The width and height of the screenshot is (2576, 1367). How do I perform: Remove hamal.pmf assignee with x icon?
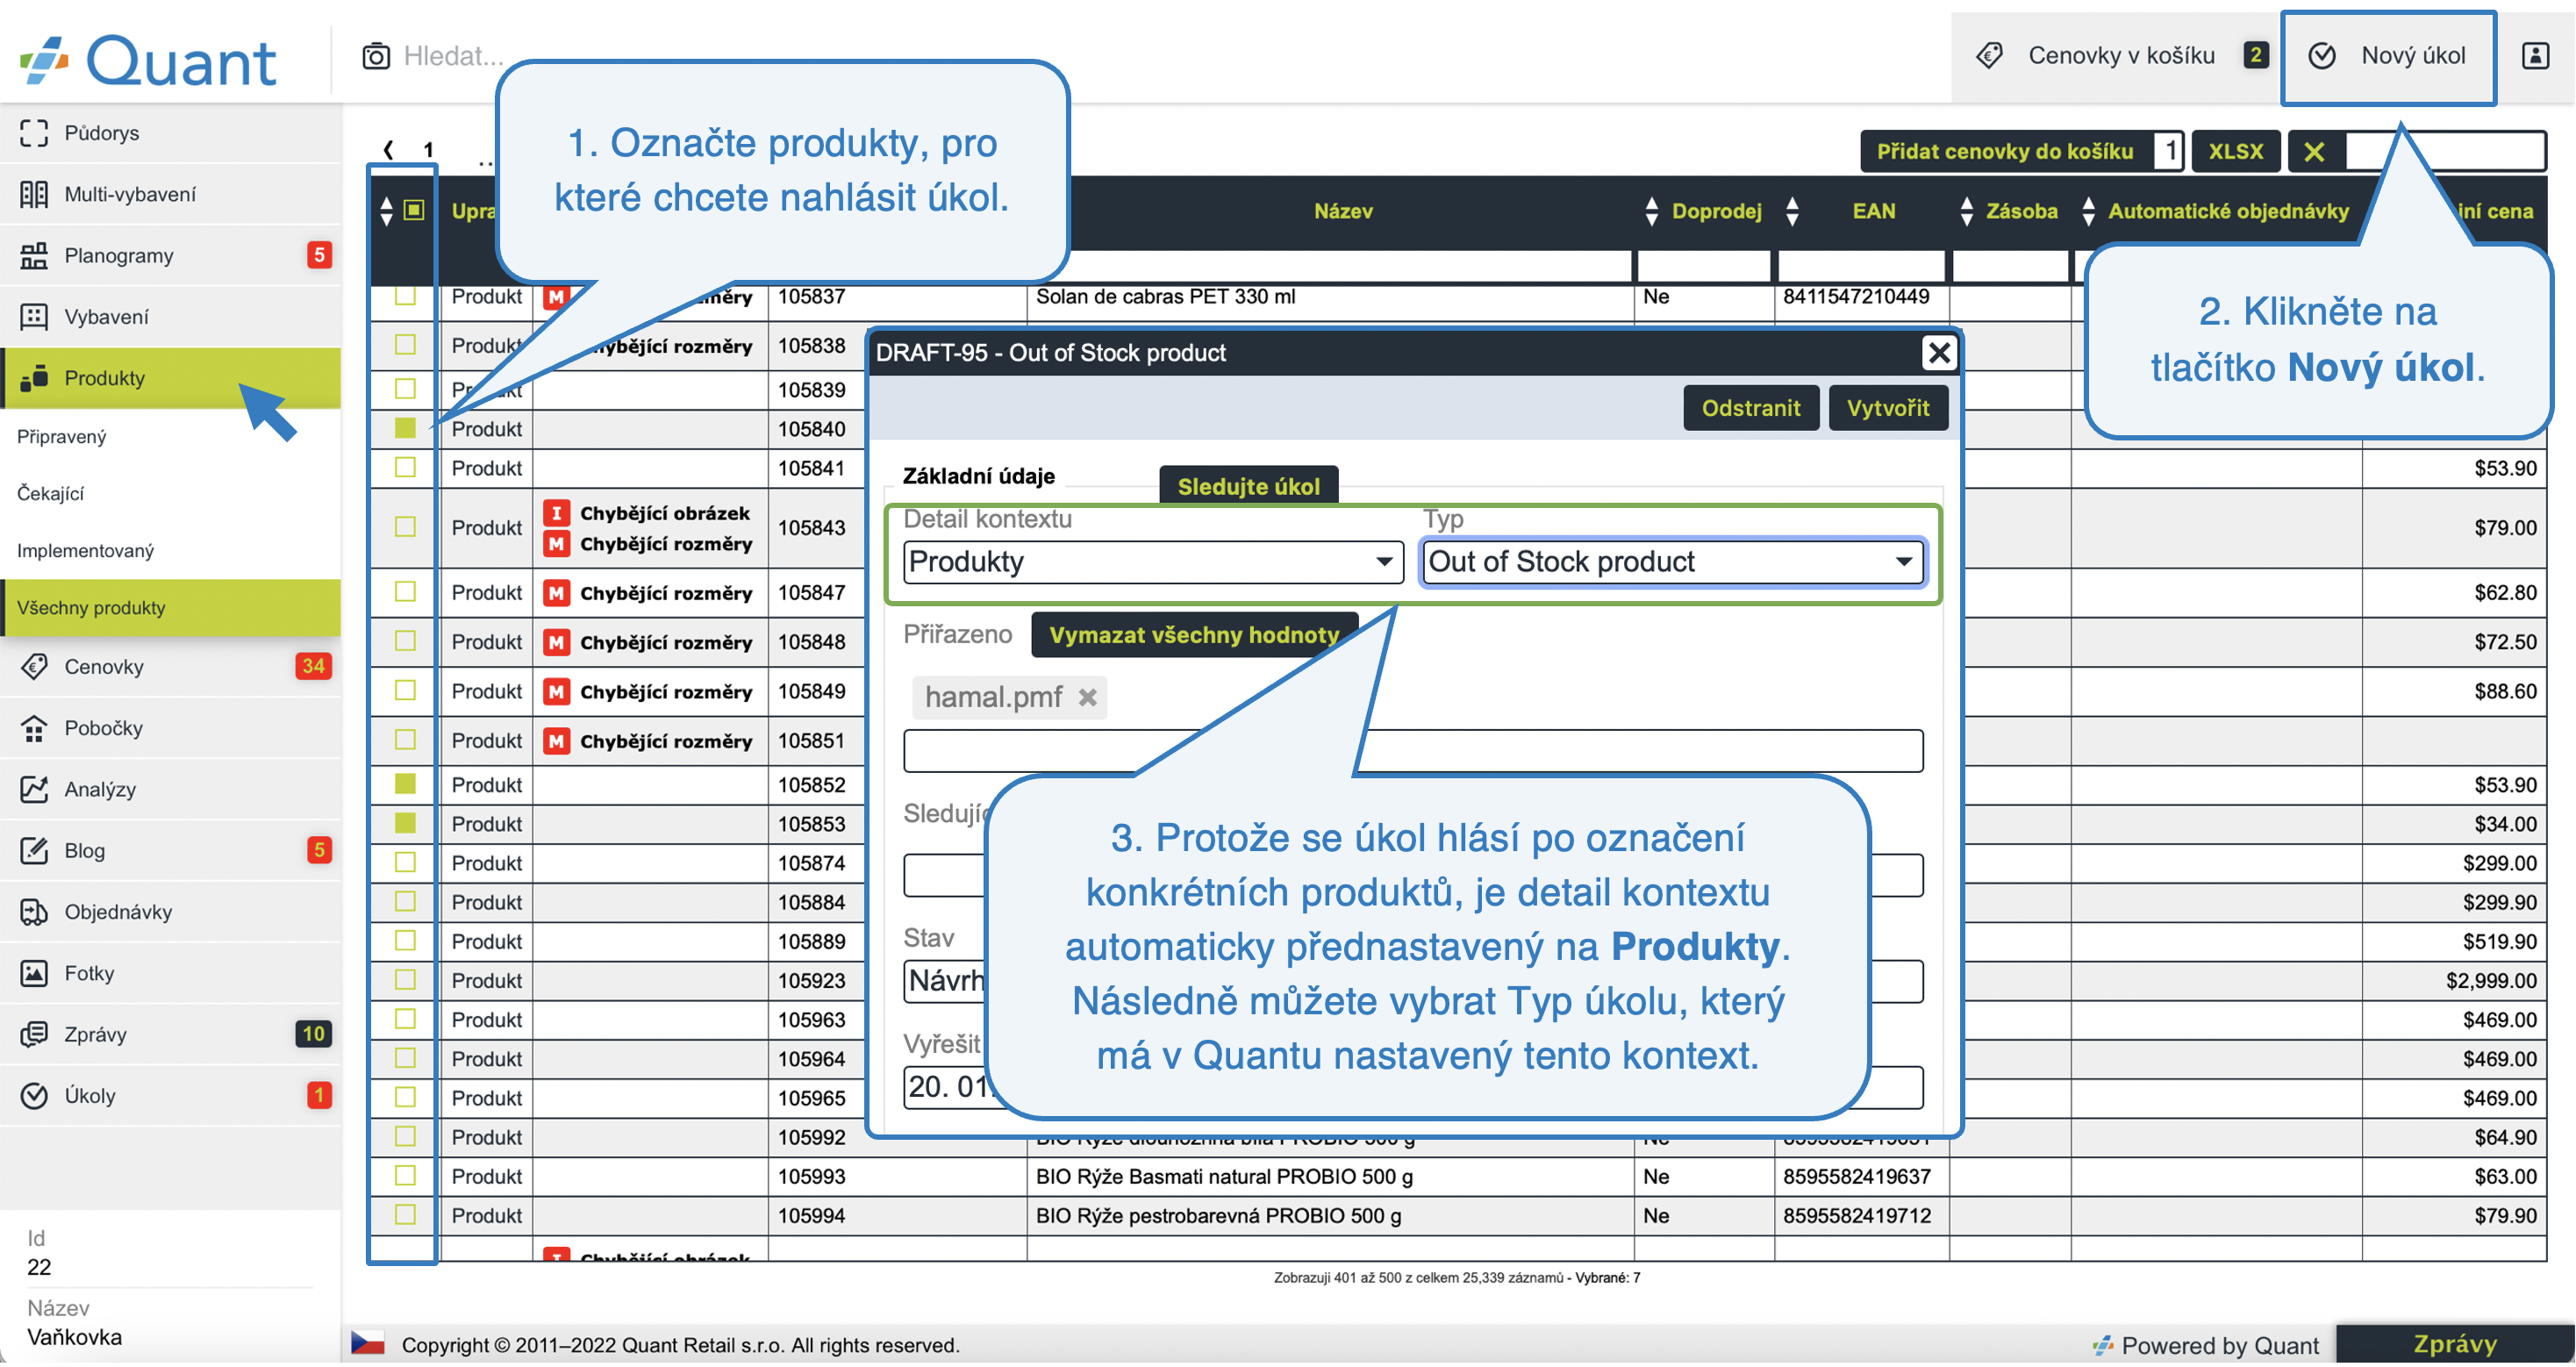coord(1088,698)
